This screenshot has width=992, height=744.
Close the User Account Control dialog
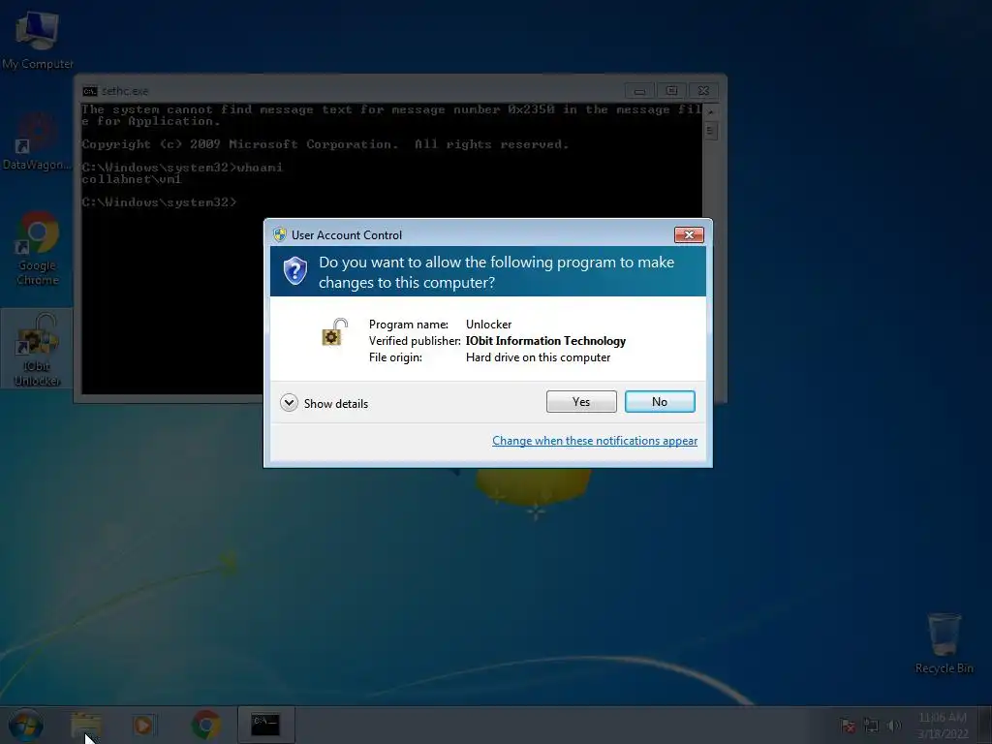pos(689,234)
